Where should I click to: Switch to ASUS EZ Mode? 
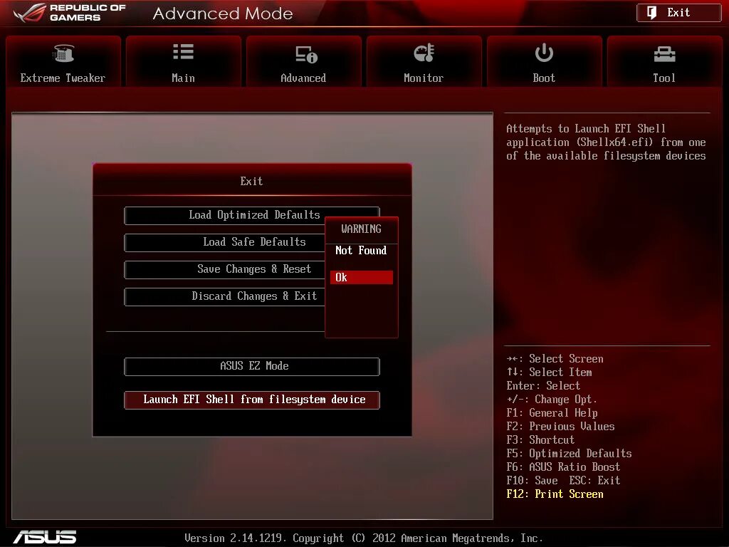[252, 367]
